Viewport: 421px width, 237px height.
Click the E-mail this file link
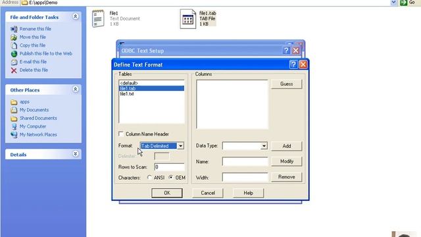pos(33,62)
